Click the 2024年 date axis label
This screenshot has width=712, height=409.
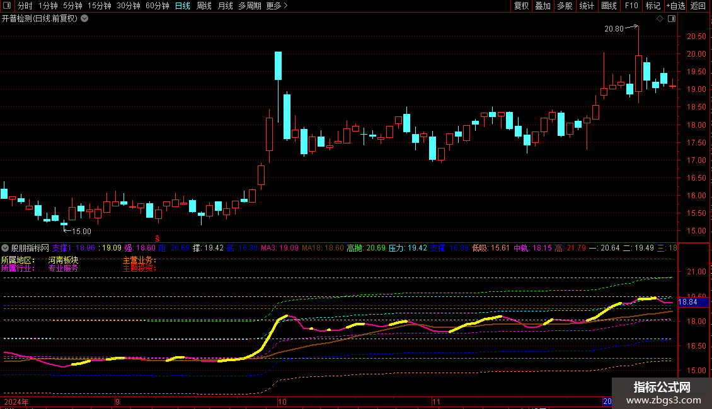click(x=16, y=401)
